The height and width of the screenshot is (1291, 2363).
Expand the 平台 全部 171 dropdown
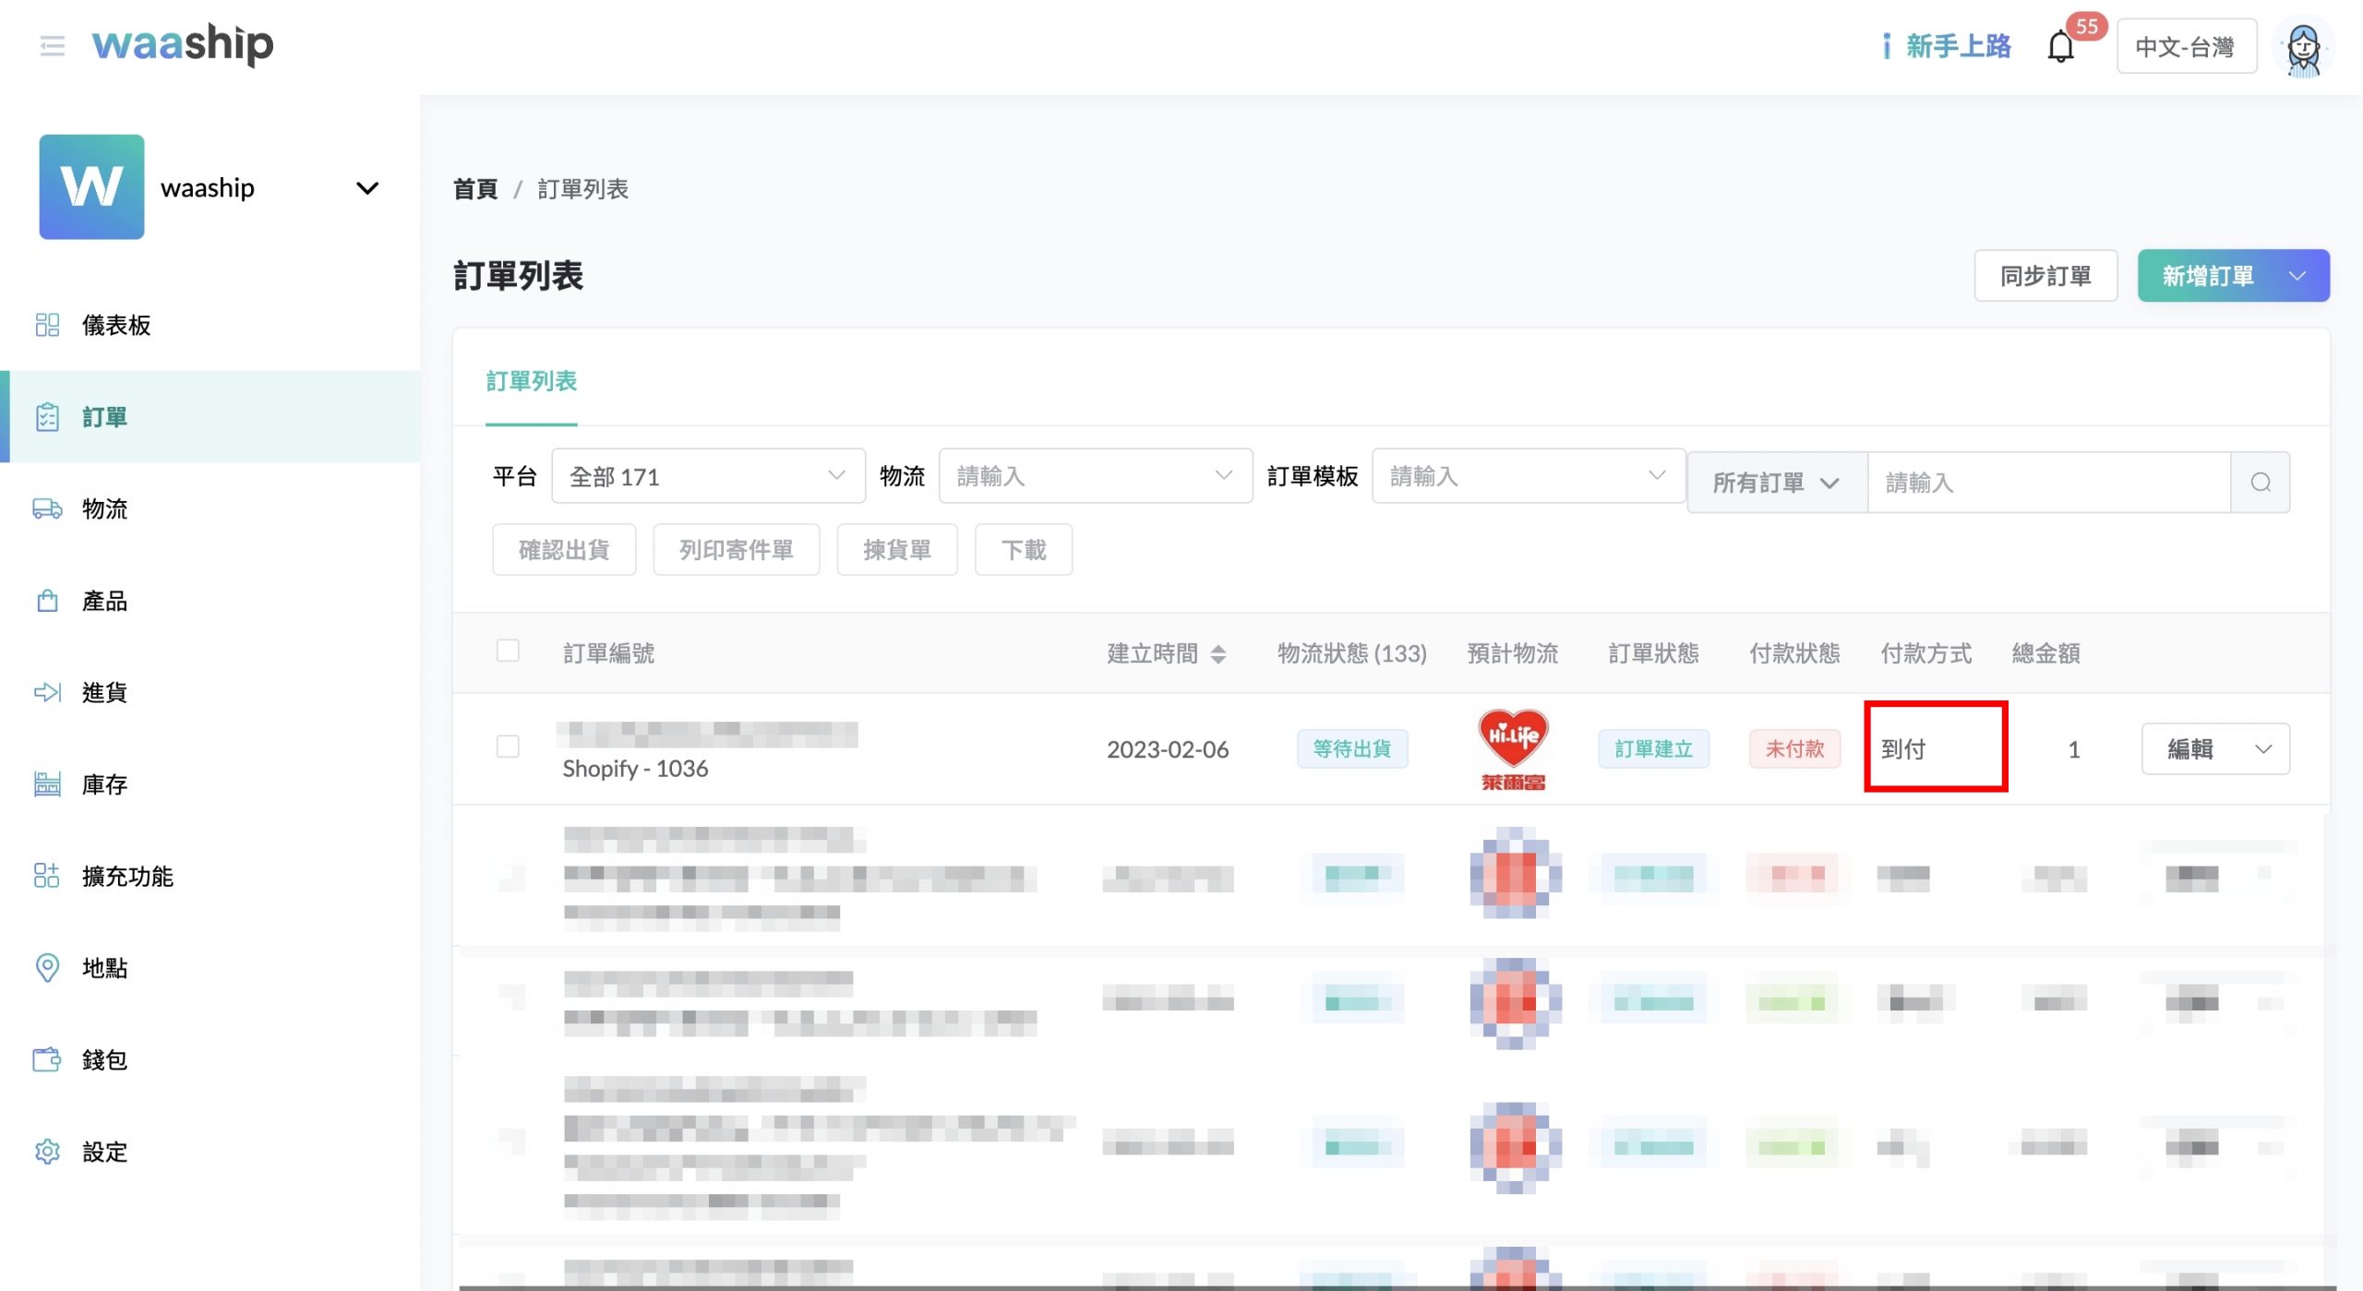click(x=708, y=476)
